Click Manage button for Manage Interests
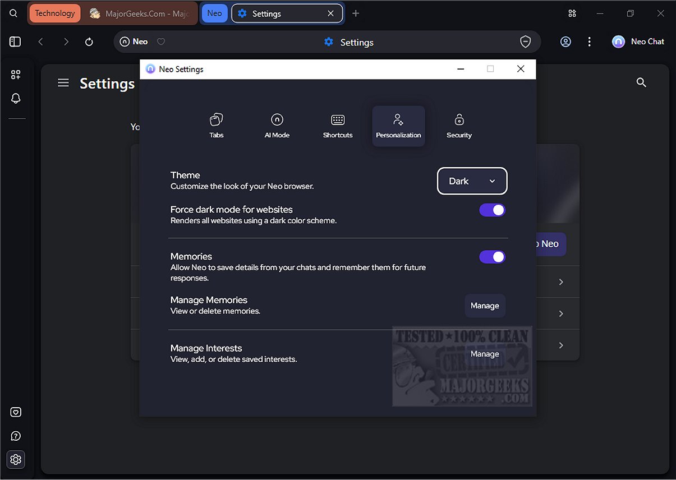The image size is (676, 480). [485, 354]
